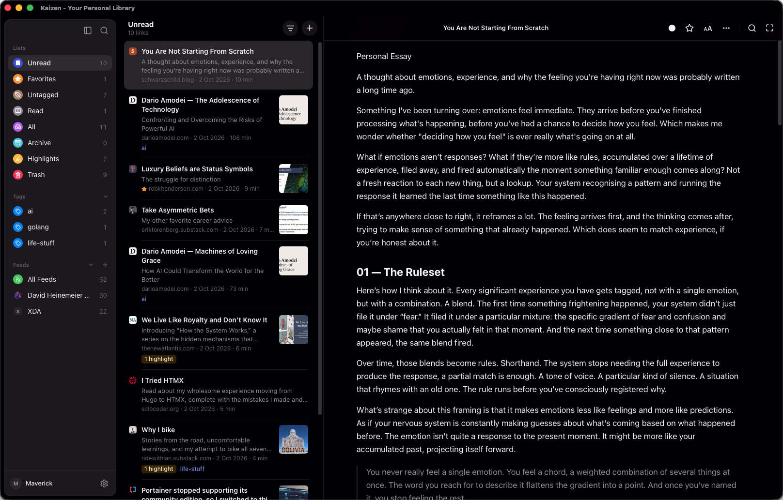783x500 pixels.
Task: Open the Read list
Action: click(60, 111)
